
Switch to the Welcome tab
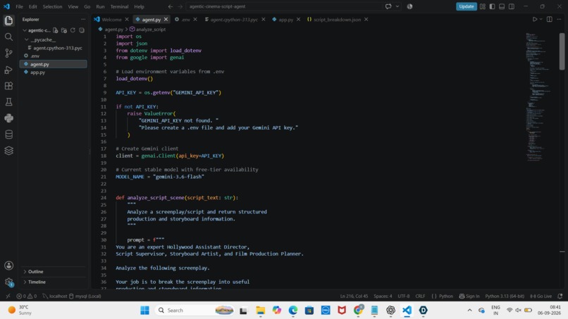[x=111, y=20]
